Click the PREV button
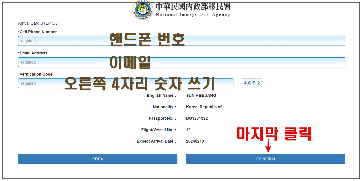This screenshot has width=362, height=181. (x=98, y=159)
